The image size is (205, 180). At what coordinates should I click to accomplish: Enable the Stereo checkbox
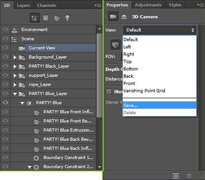click(109, 92)
